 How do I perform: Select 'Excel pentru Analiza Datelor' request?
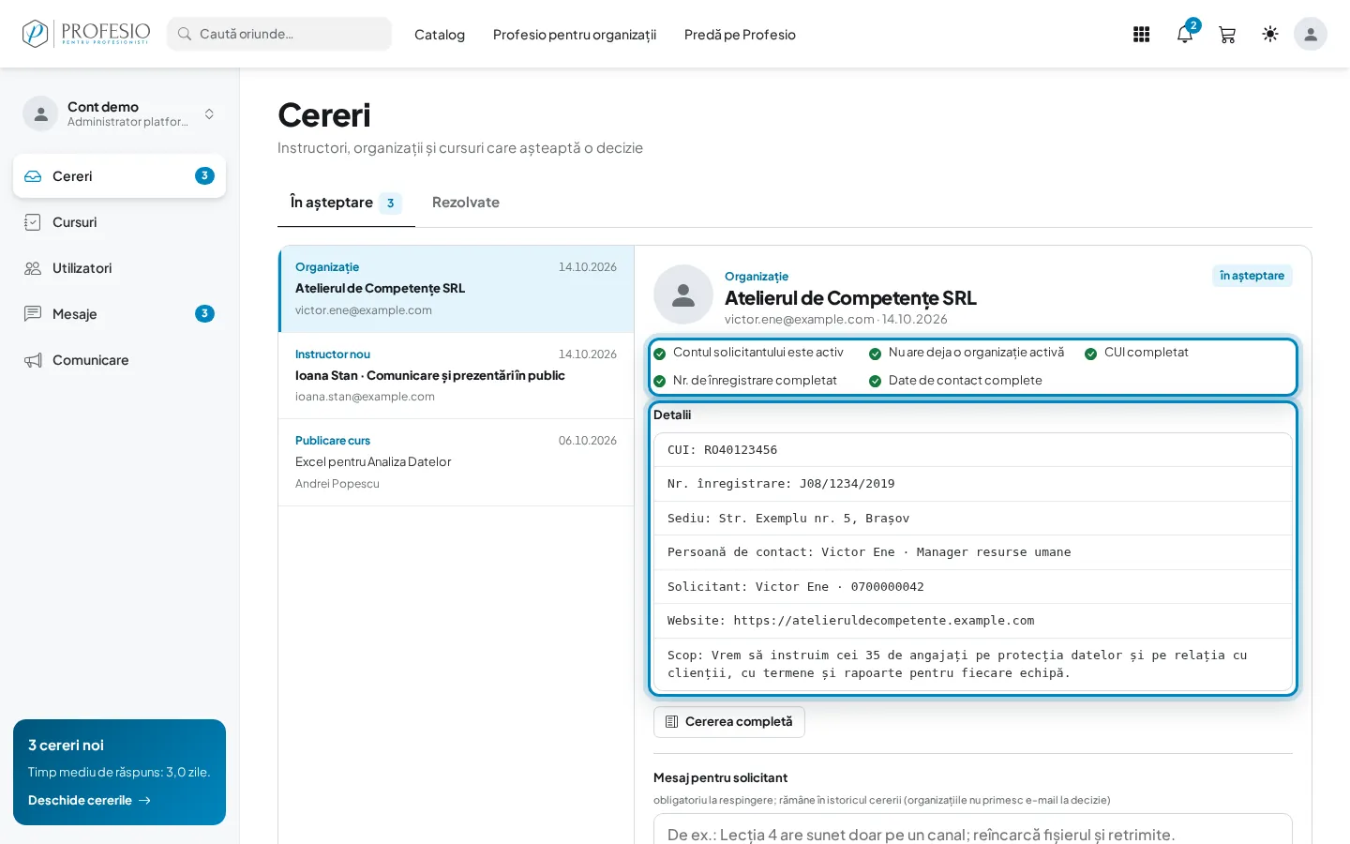point(456,462)
